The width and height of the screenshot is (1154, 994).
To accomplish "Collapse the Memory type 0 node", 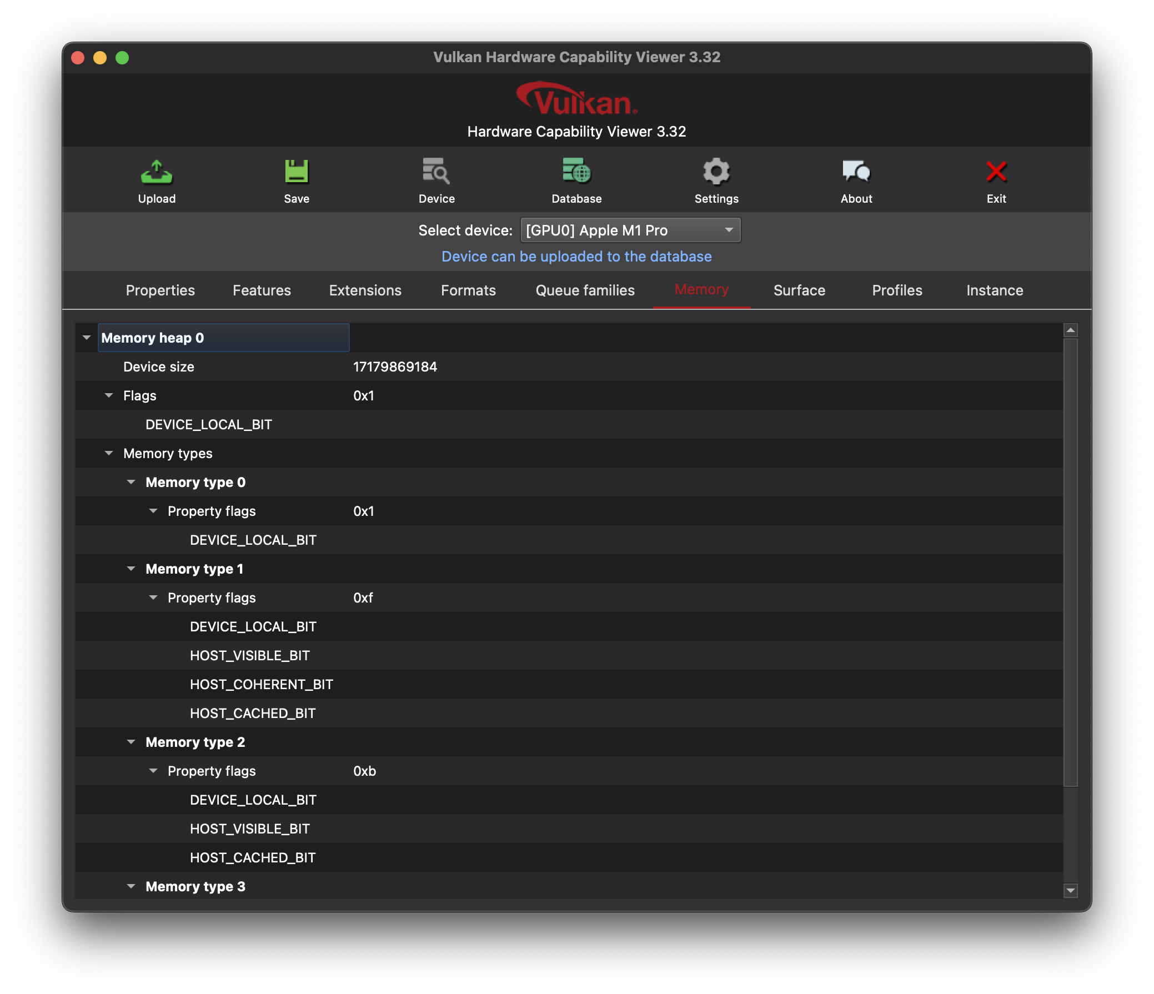I will pos(131,482).
